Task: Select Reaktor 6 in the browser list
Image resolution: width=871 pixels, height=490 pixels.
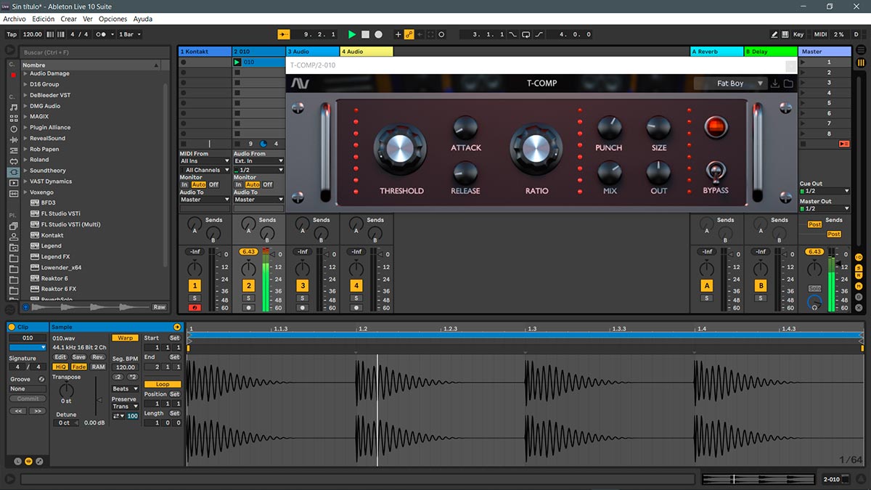Action: [x=54, y=278]
